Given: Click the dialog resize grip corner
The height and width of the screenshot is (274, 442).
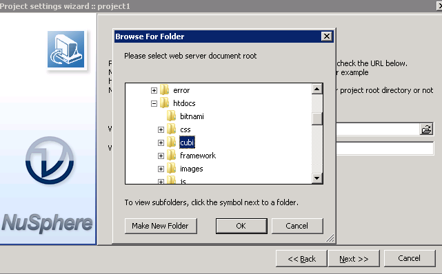Looking at the screenshot, I should [x=330, y=238].
